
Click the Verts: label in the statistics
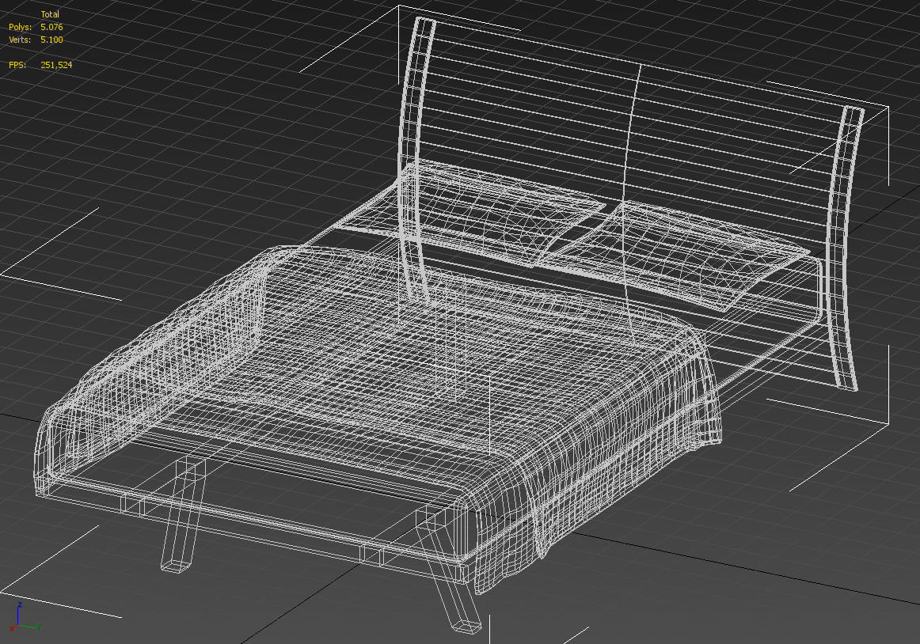point(20,40)
